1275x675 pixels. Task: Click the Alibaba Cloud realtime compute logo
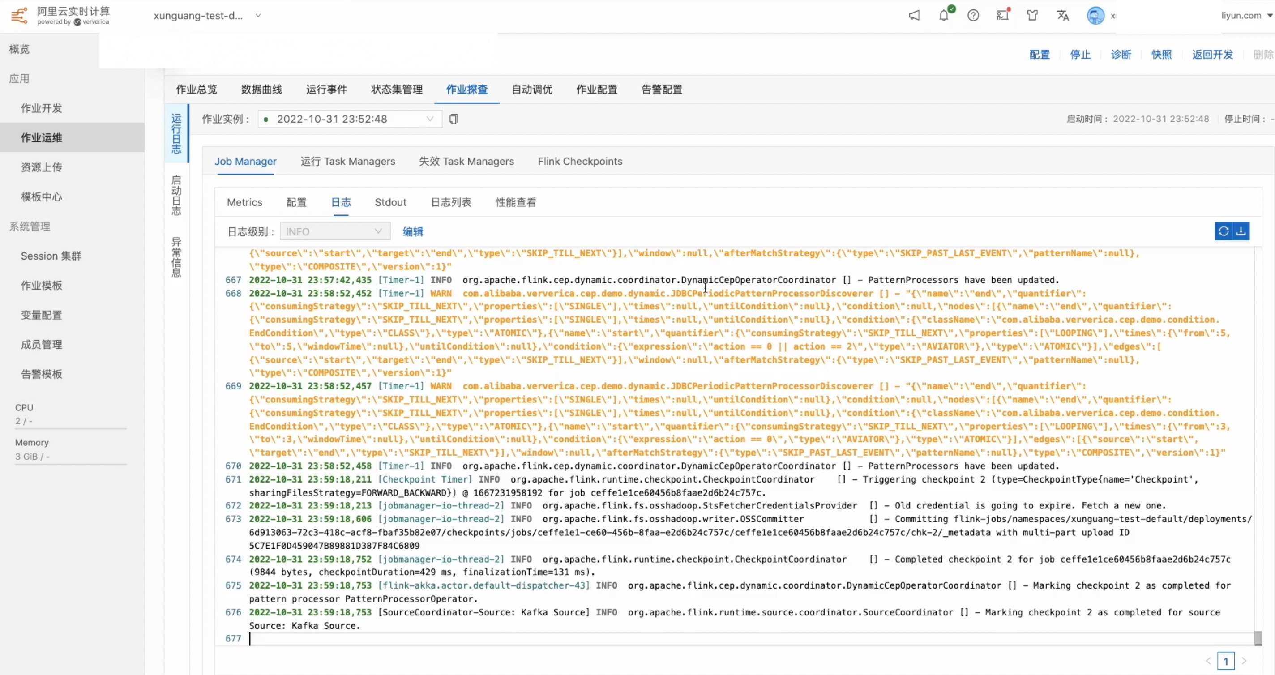19,15
